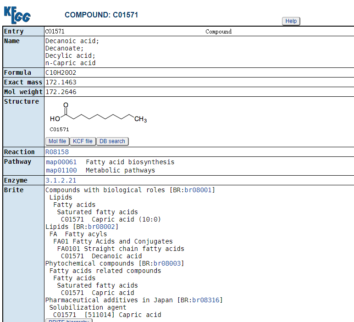
Task: Click the BRITE hierarchy button
Action: click(69, 321)
